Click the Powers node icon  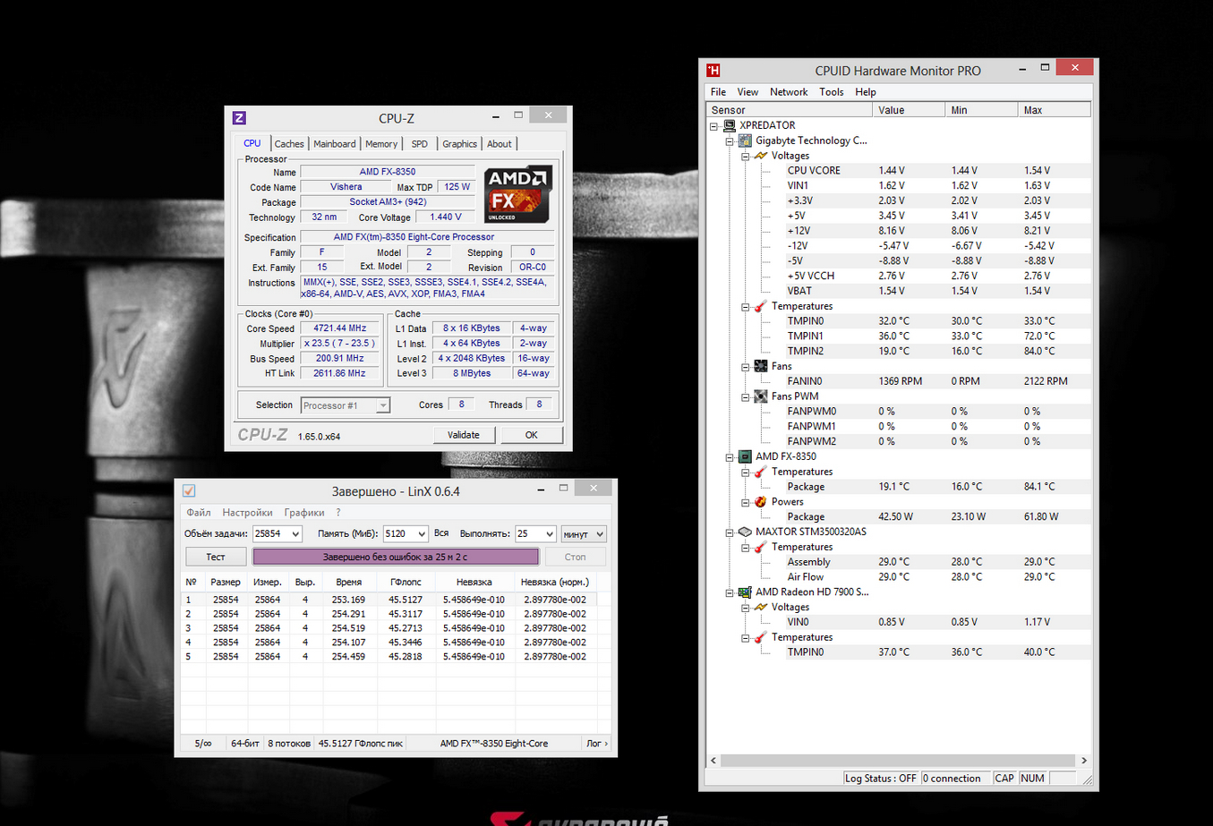[761, 502]
